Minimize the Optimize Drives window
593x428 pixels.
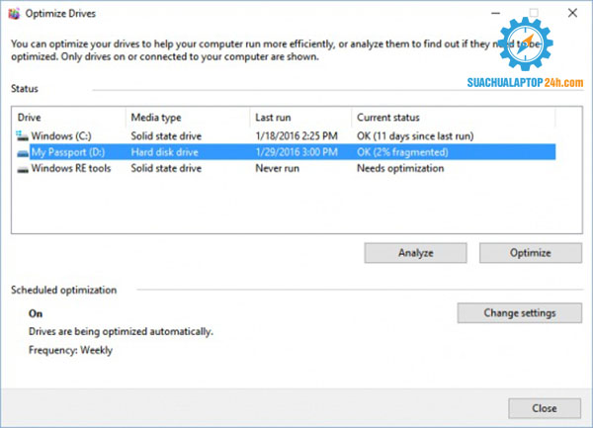coord(495,13)
